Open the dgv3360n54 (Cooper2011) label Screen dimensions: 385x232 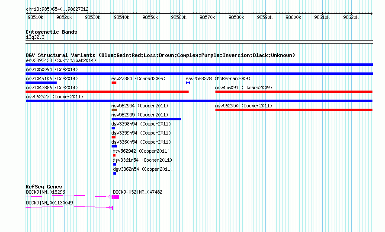point(141,142)
